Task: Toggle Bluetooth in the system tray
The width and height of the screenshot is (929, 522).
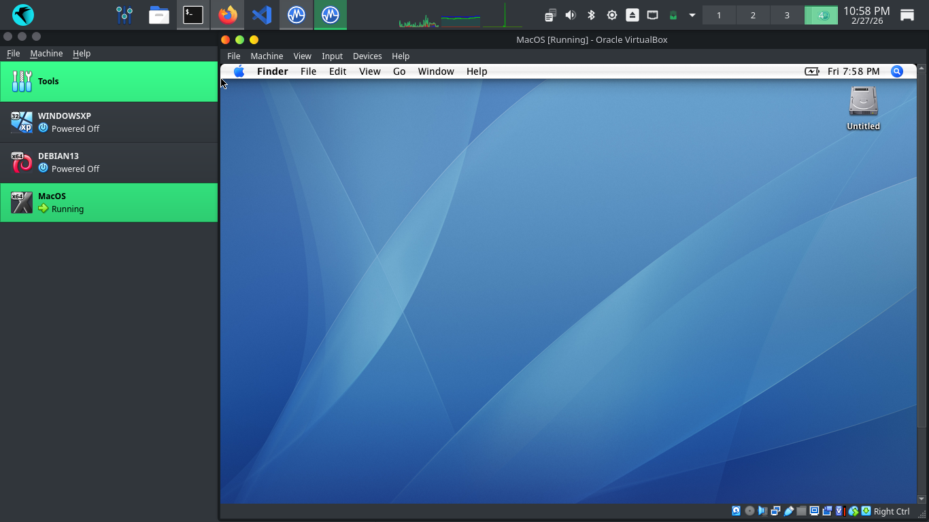Action: click(591, 15)
